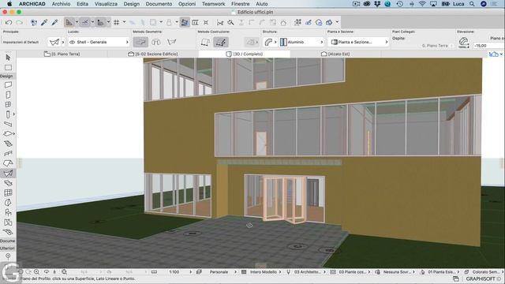Choose Ruled shell geometry method

(172, 42)
